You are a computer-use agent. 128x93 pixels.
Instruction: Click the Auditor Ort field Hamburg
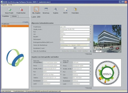(81, 75)
